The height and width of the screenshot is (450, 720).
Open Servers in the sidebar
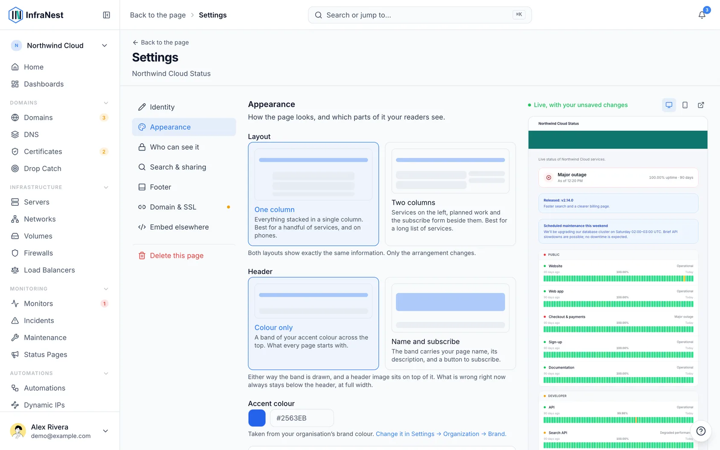click(x=60, y=202)
